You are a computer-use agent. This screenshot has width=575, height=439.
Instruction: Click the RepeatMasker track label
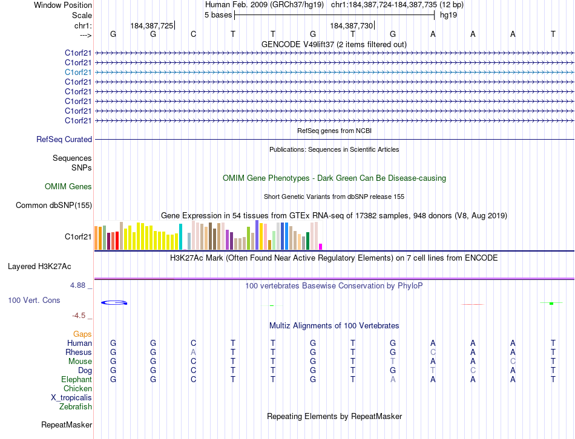(x=67, y=424)
